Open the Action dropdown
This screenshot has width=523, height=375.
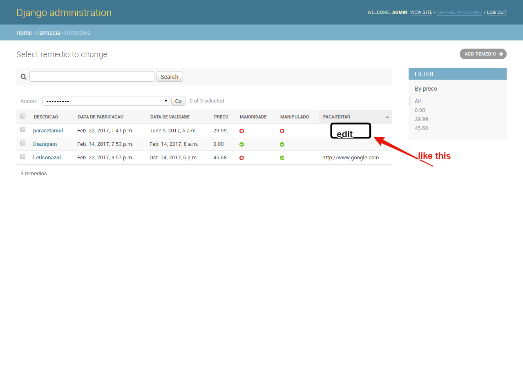(x=106, y=101)
